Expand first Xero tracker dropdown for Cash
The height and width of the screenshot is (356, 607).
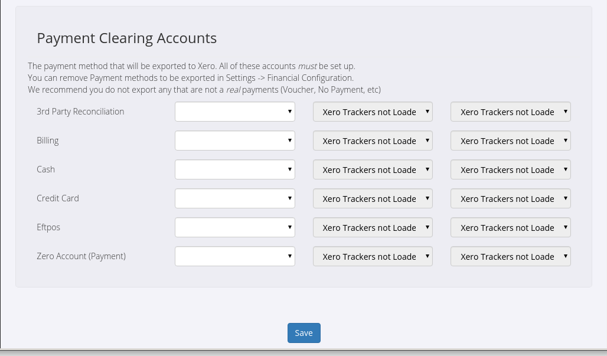tap(373, 169)
